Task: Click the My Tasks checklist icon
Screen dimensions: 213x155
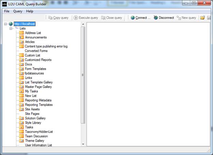Action: (21, 91)
